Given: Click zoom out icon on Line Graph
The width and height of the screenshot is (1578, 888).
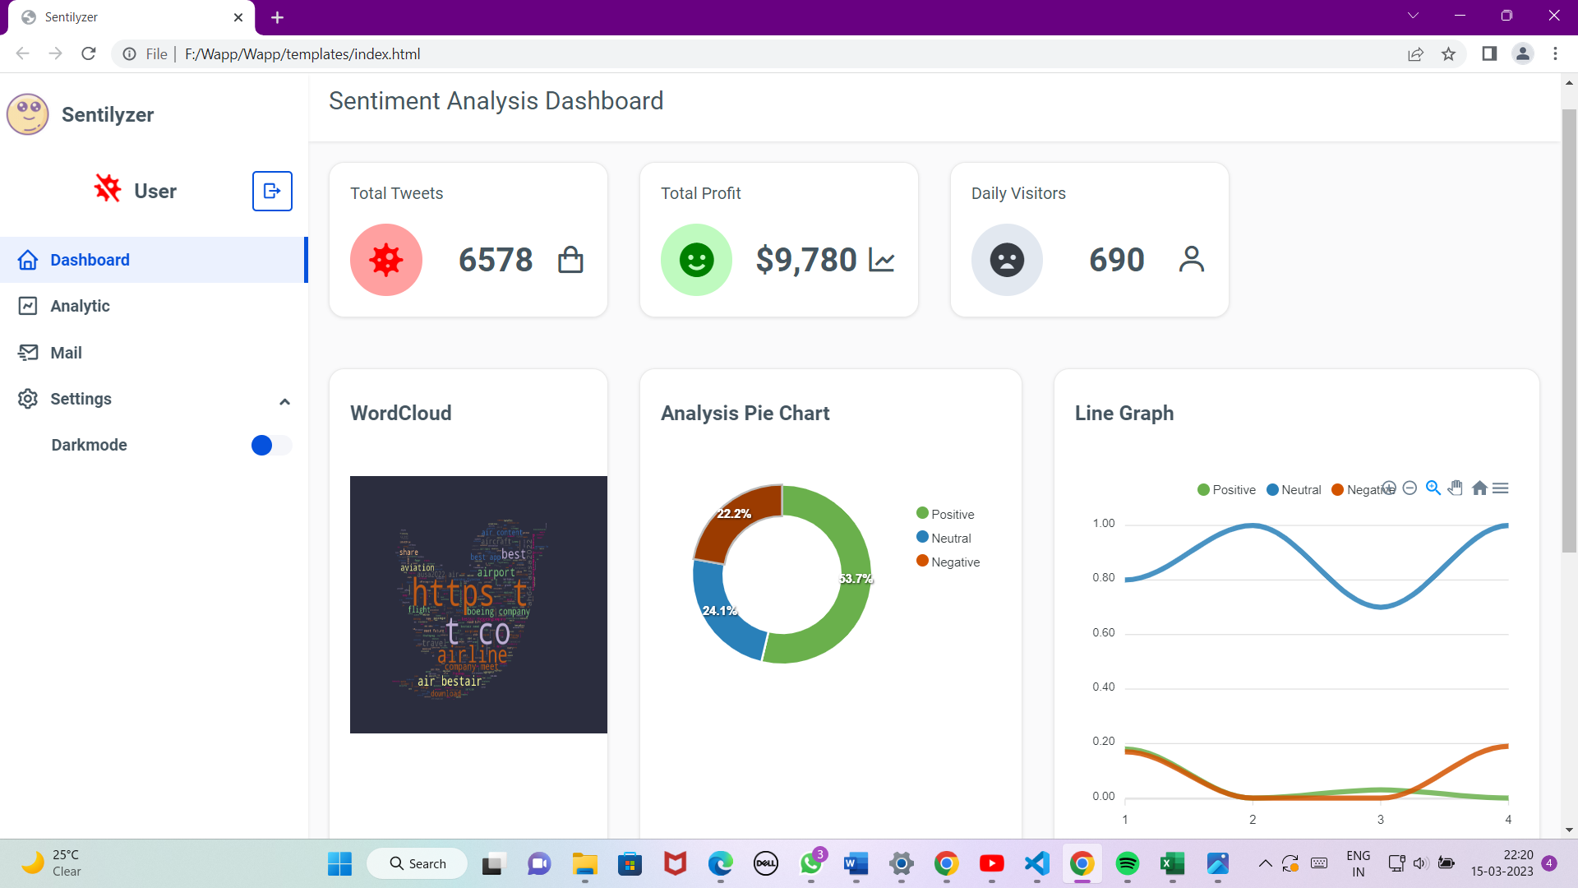Looking at the screenshot, I should pos(1410,488).
